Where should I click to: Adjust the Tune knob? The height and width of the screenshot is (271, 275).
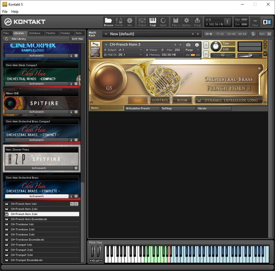[x=215, y=46]
